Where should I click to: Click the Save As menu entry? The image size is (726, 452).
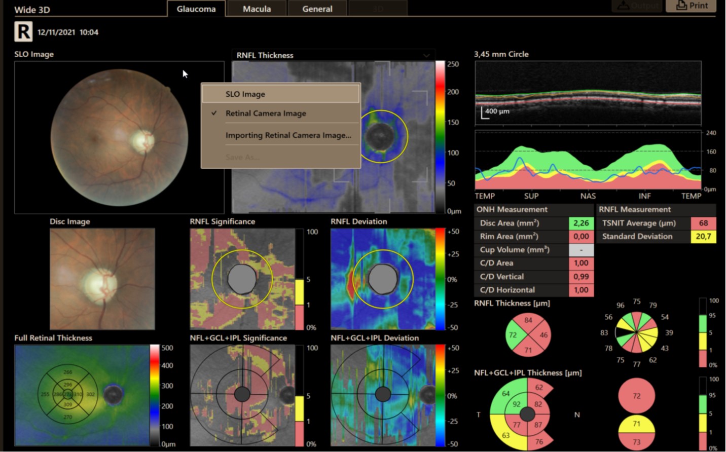(242, 157)
